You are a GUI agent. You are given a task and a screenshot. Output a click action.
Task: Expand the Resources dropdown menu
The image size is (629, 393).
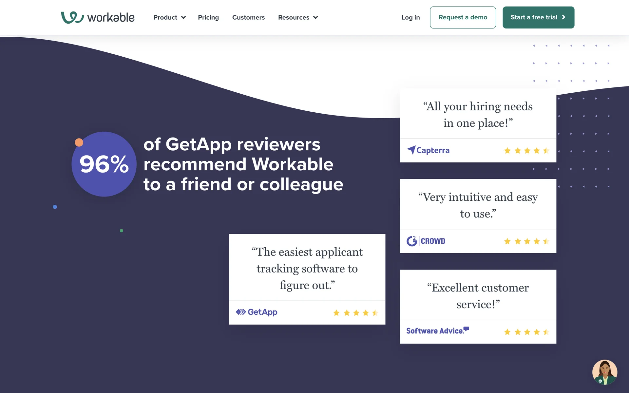(x=298, y=17)
